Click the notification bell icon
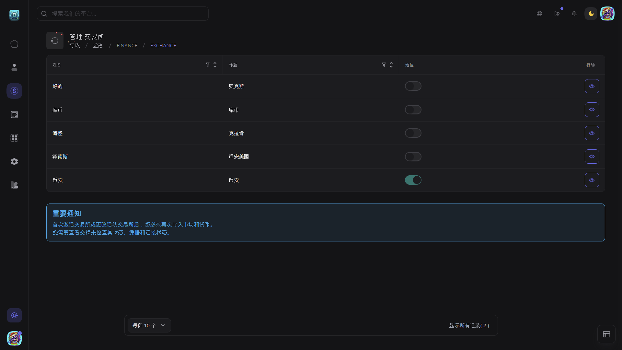Viewport: 622px width, 350px height. click(574, 14)
